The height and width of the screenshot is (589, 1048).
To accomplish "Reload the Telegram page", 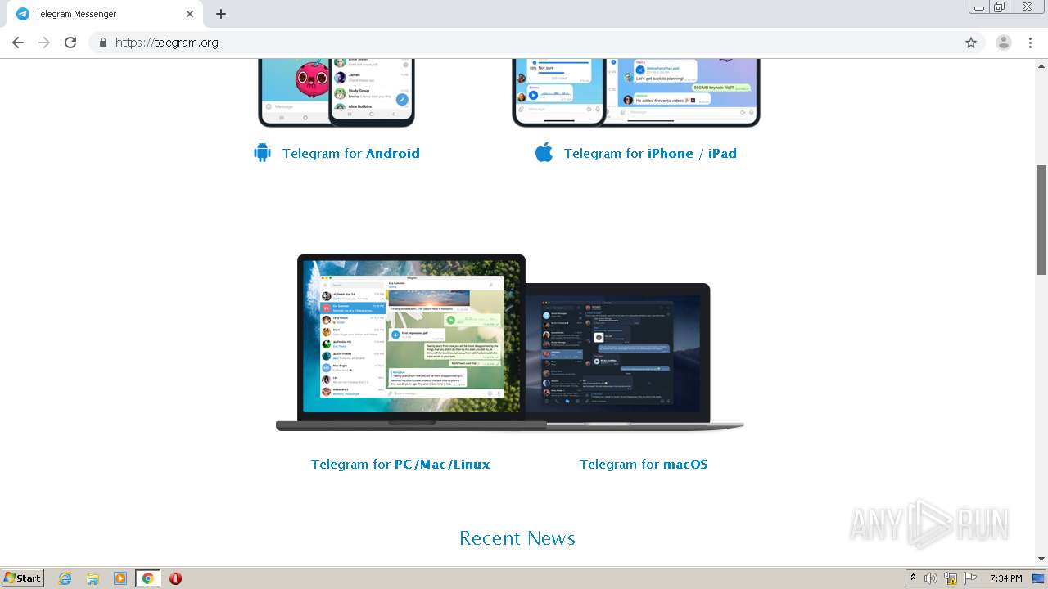I will (x=70, y=43).
